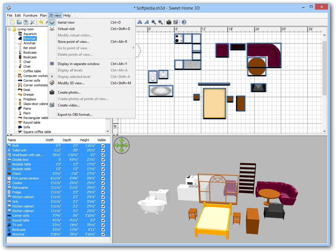The width and height of the screenshot is (336, 252).
Task: Toggle bold text style icon
Action: [140, 22]
